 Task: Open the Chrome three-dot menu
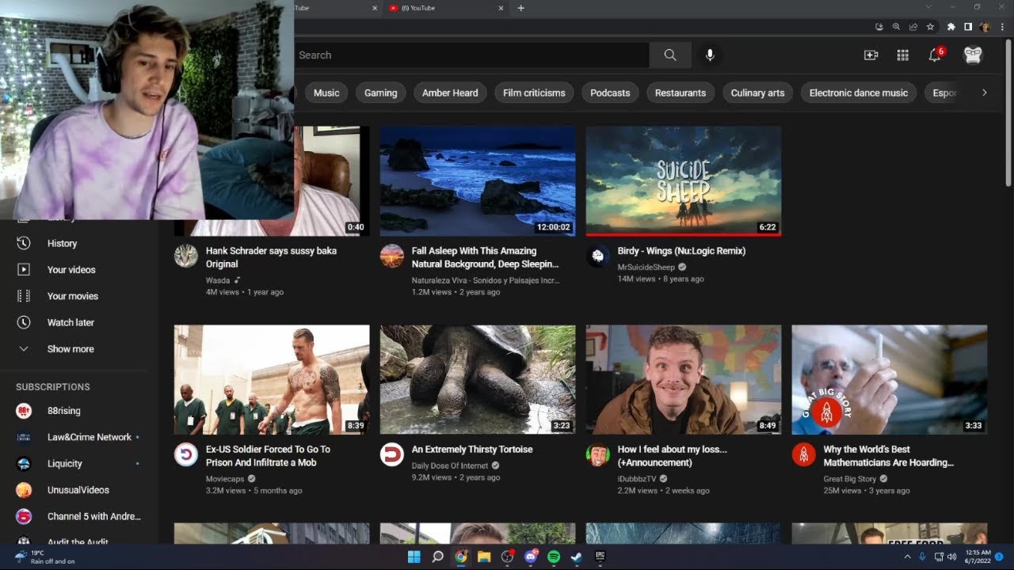point(1002,26)
